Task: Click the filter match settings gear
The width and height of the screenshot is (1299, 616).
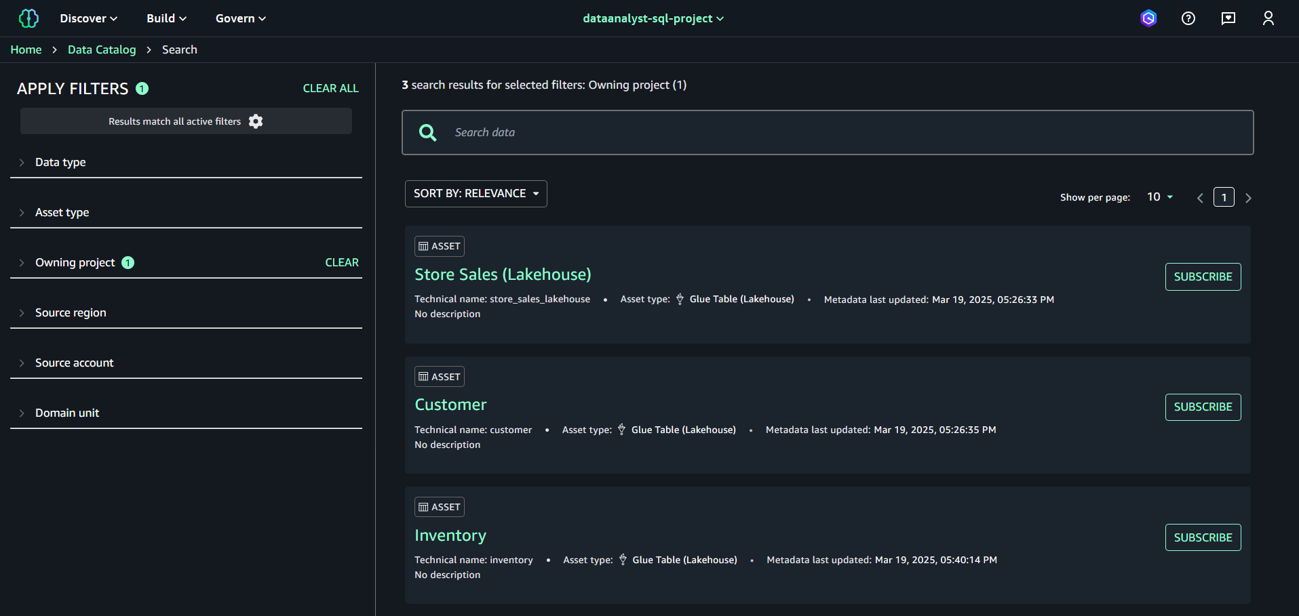Action: [x=256, y=121]
